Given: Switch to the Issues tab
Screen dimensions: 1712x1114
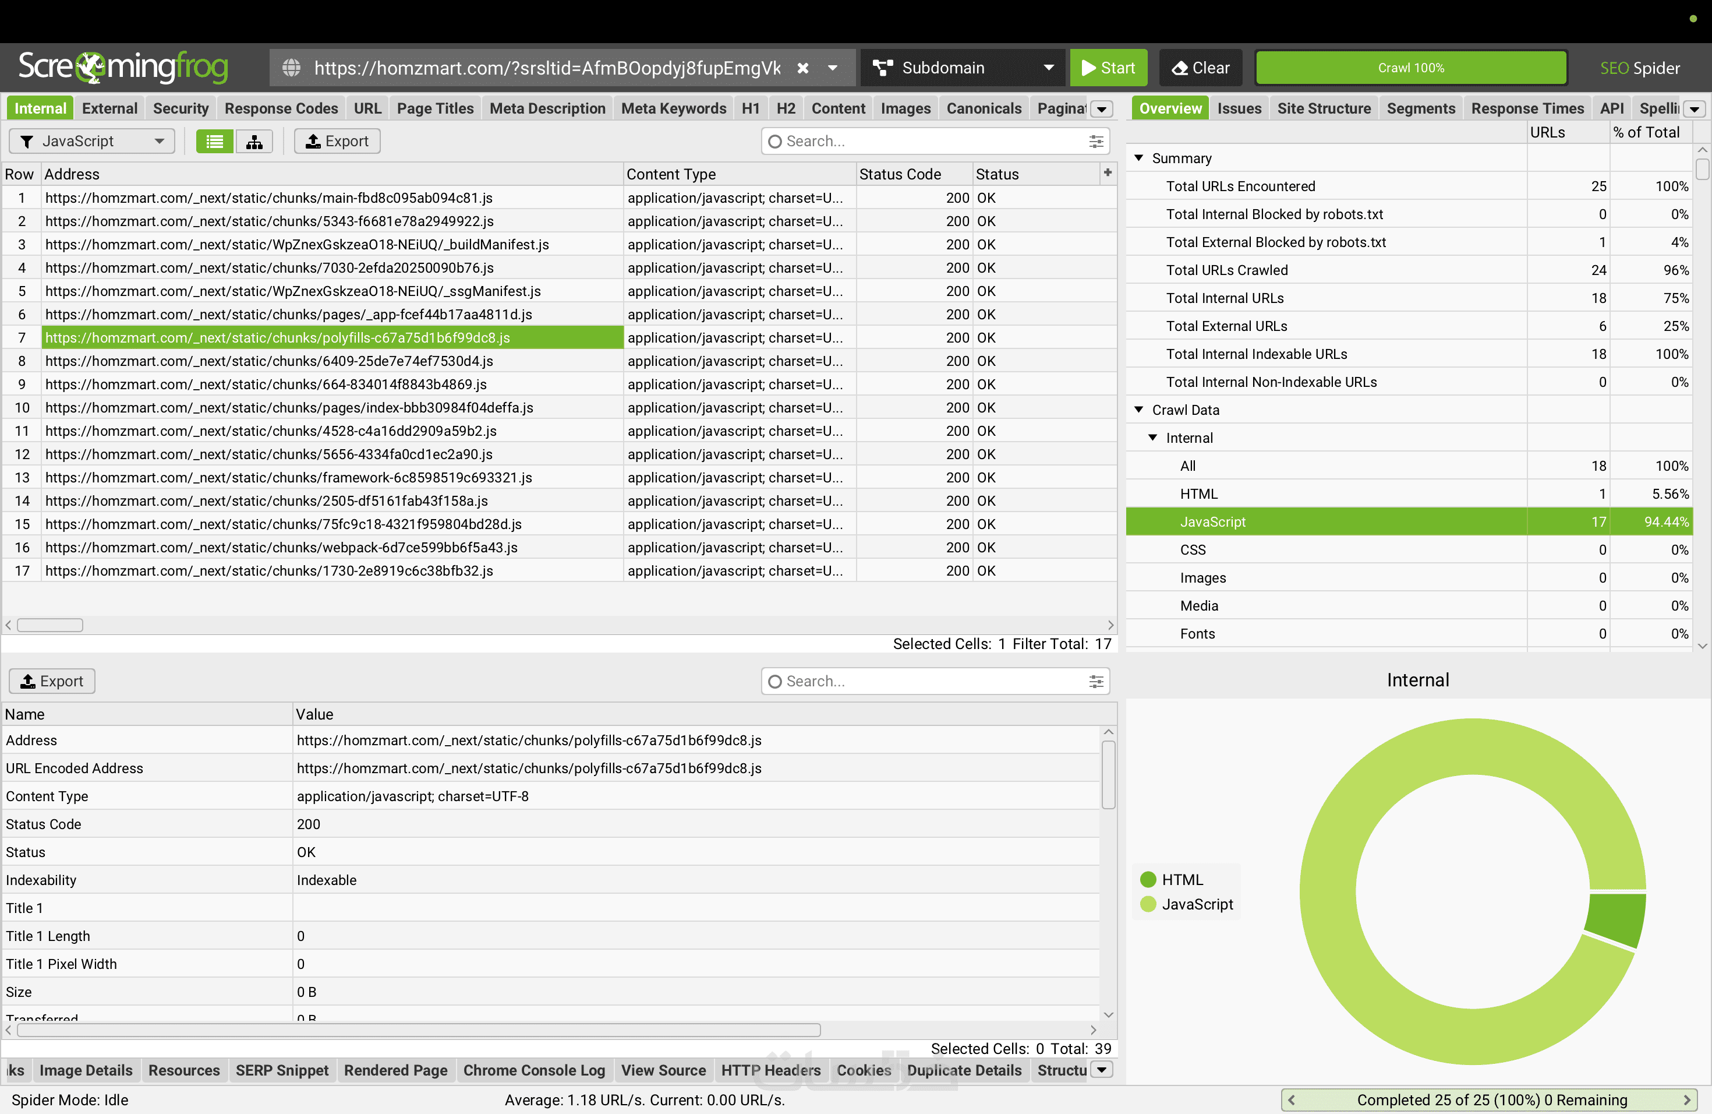Looking at the screenshot, I should coord(1239,108).
